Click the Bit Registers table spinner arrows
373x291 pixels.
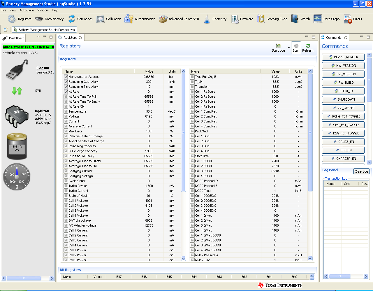[x=312, y=277]
